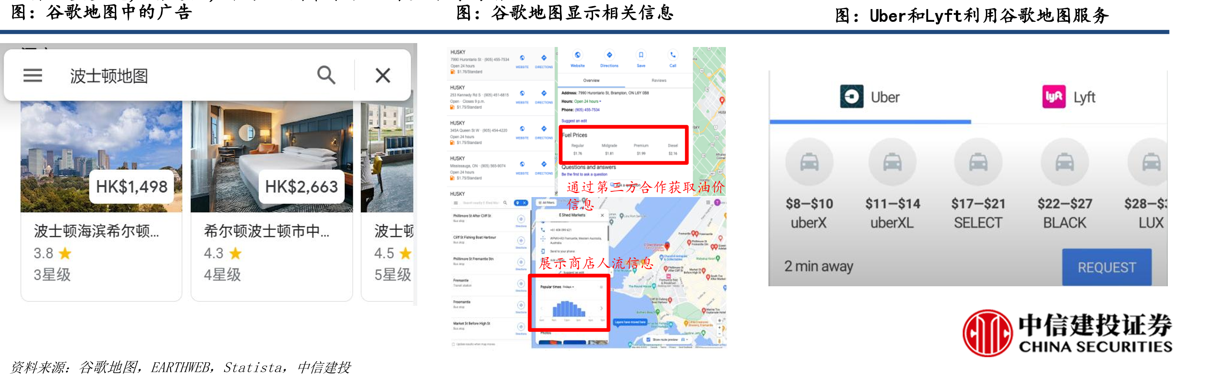This screenshot has height=375, width=1227.
Task: Open website for the Mississauga Husky
Action: coord(522,167)
